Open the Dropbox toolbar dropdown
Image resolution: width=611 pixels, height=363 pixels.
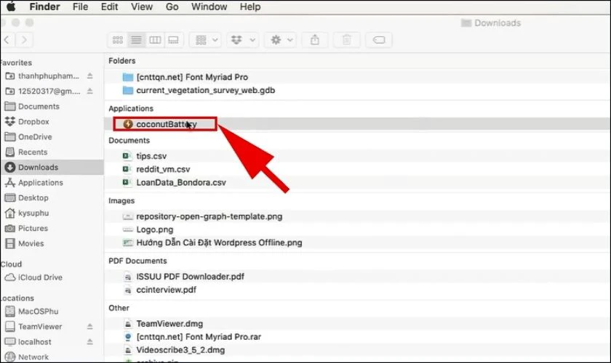point(242,40)
